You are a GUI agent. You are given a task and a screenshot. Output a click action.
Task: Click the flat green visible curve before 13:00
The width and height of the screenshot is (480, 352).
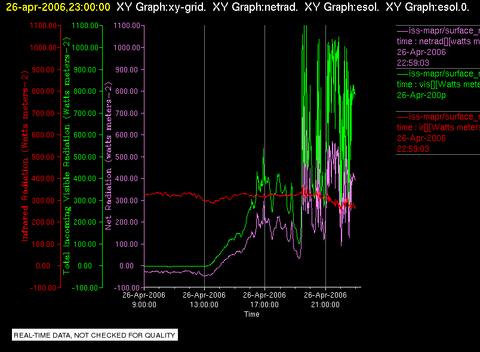174,266
